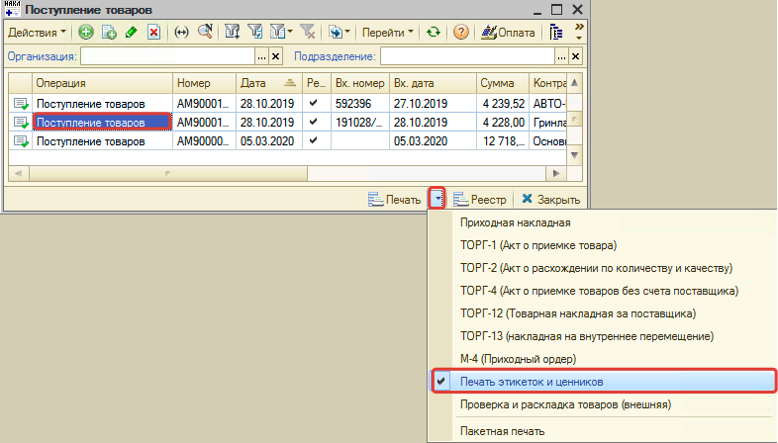
Task: Click the green Add document icon
Action: coord(86,33)
